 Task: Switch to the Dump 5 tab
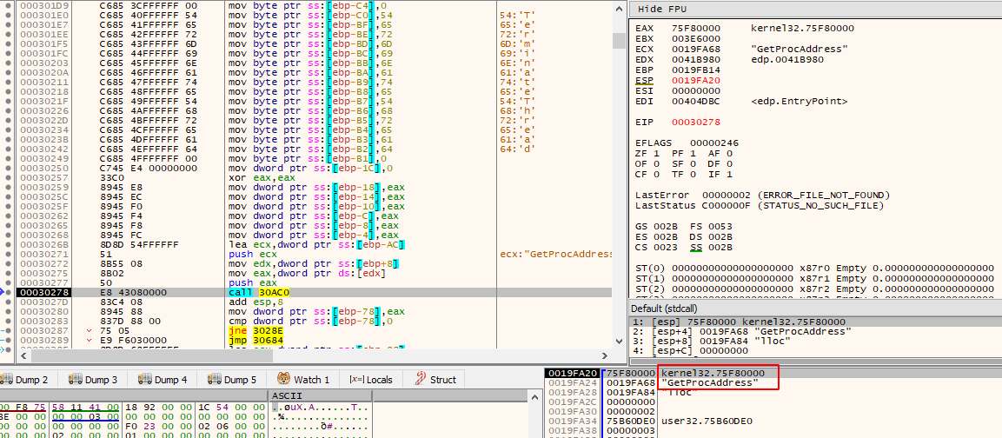pos(232,379)
